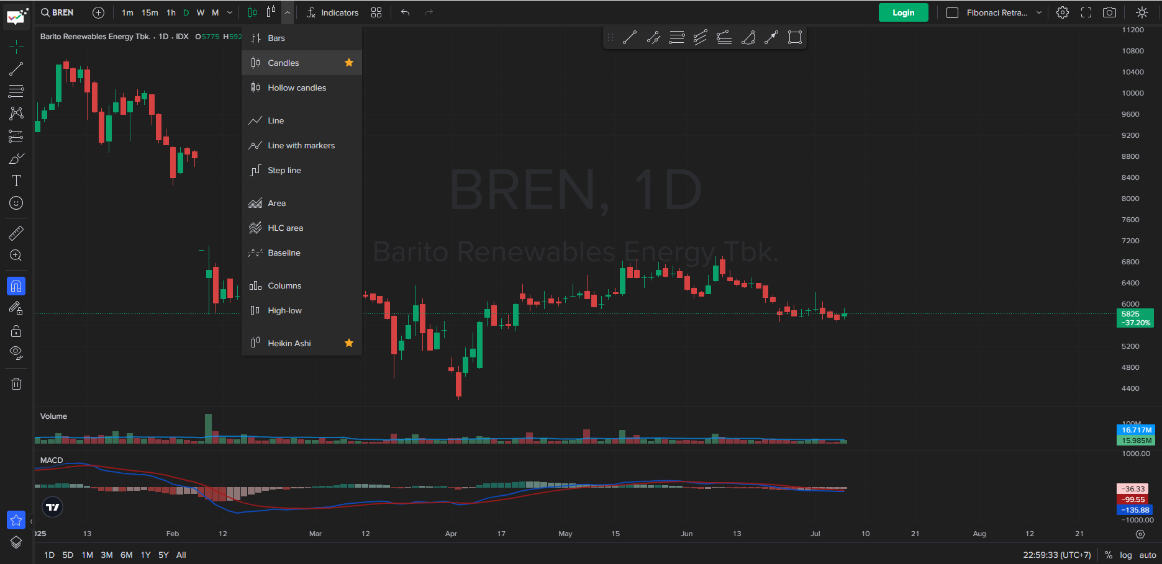Choose Line with markers chart style
Image resolution: width=1162 pixels, height=564 pixels.
302,145
